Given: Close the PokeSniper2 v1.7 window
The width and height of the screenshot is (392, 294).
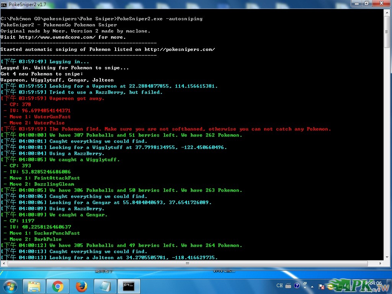Looking at the screenshot, I should click(x=381, y=3).
